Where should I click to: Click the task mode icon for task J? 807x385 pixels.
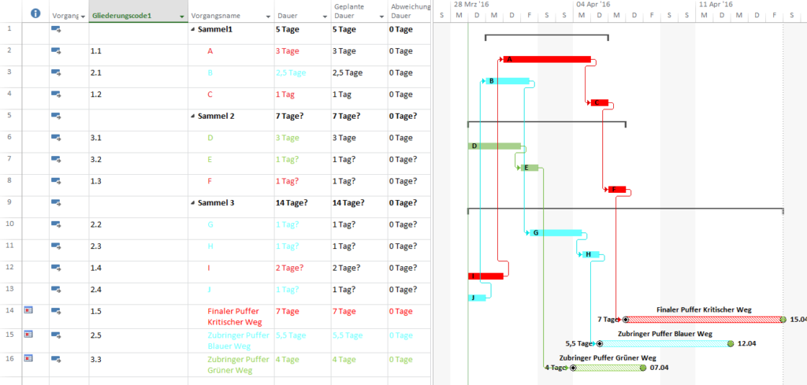(x=56, y=290)
